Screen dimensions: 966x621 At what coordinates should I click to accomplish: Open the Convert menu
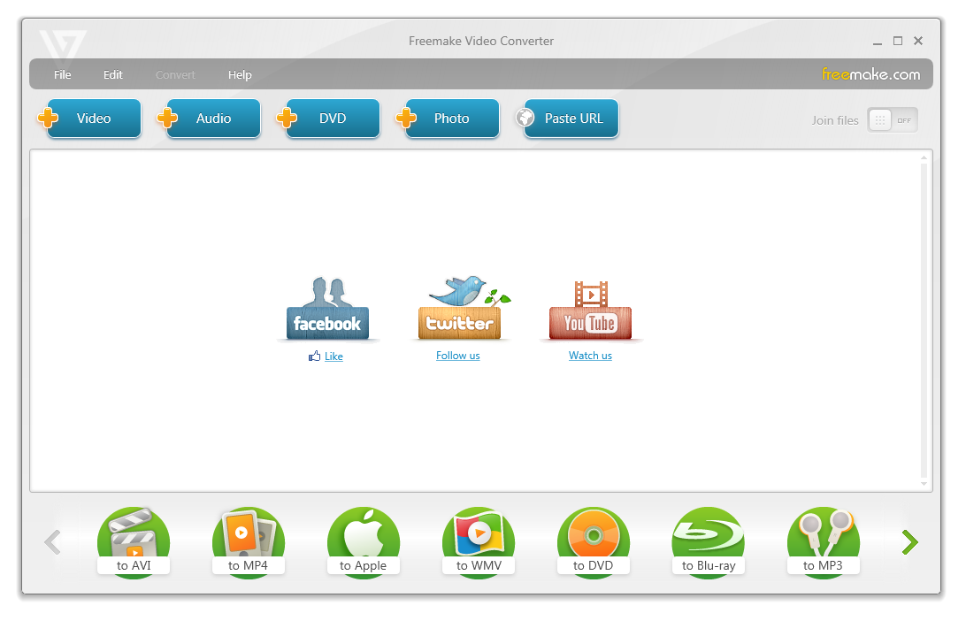[175, 74]
